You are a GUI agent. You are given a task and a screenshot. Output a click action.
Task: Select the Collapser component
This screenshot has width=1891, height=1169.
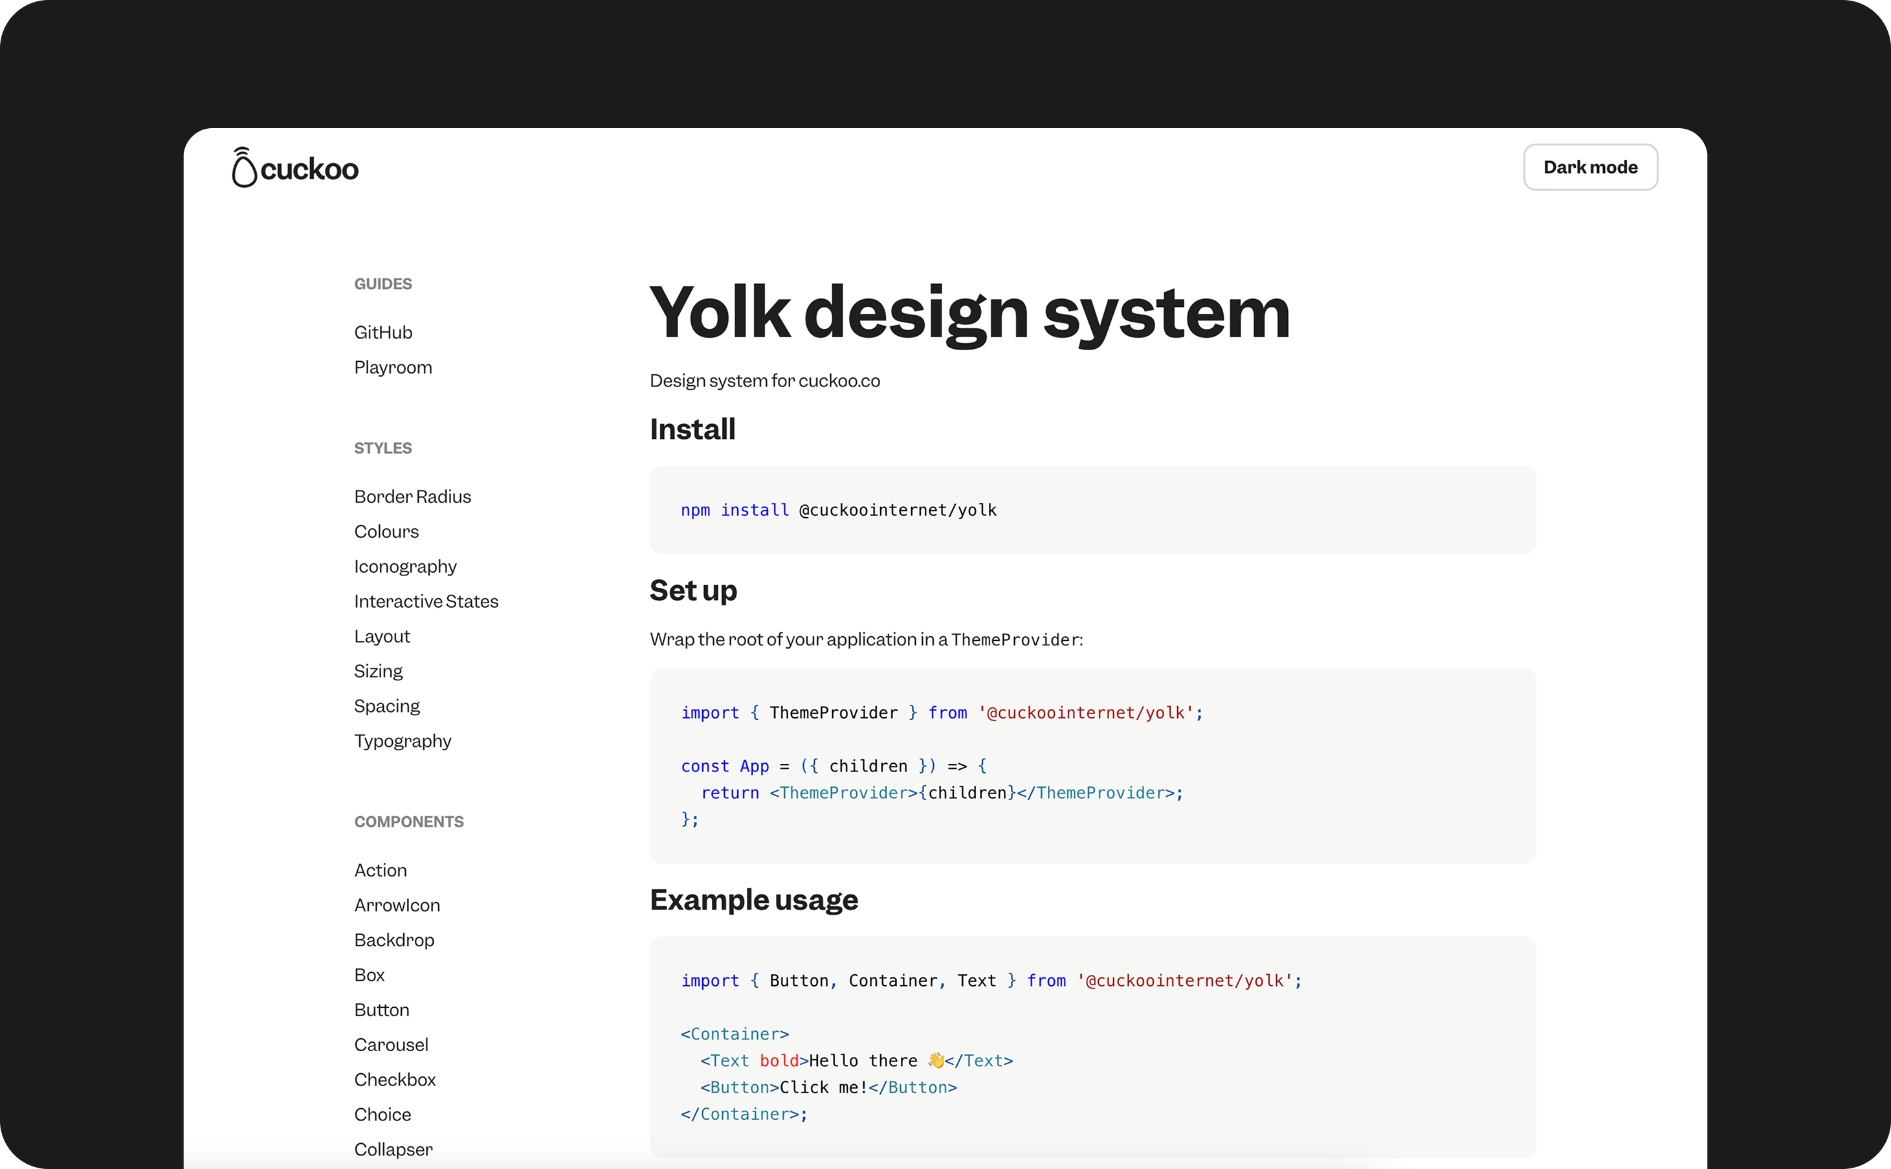pyautogui.click(x=393, y=1150)
